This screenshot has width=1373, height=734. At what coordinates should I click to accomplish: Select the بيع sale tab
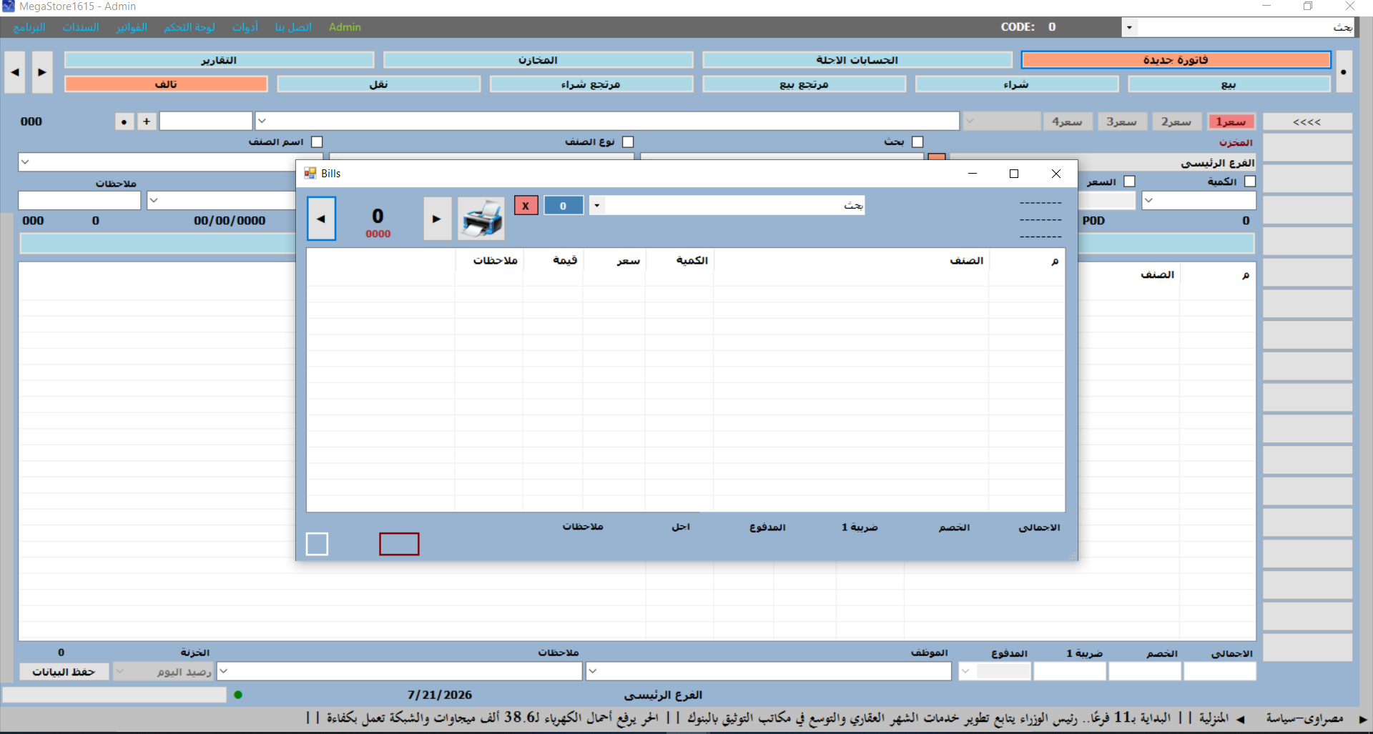pyautogui.click(x=1229, y=84)
